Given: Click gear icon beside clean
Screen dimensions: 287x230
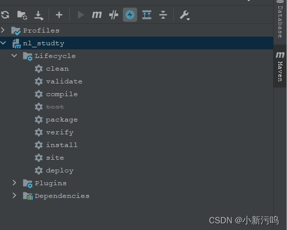Looking at the screenshot, I should (39, 69).
